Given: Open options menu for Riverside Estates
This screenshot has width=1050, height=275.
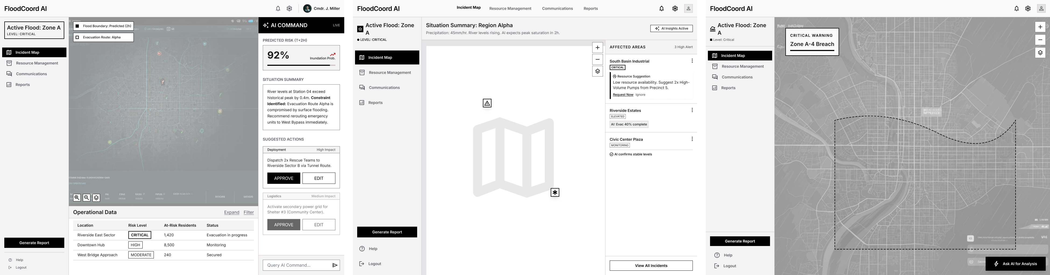Looking at the screenshot, I should [692, 110].
